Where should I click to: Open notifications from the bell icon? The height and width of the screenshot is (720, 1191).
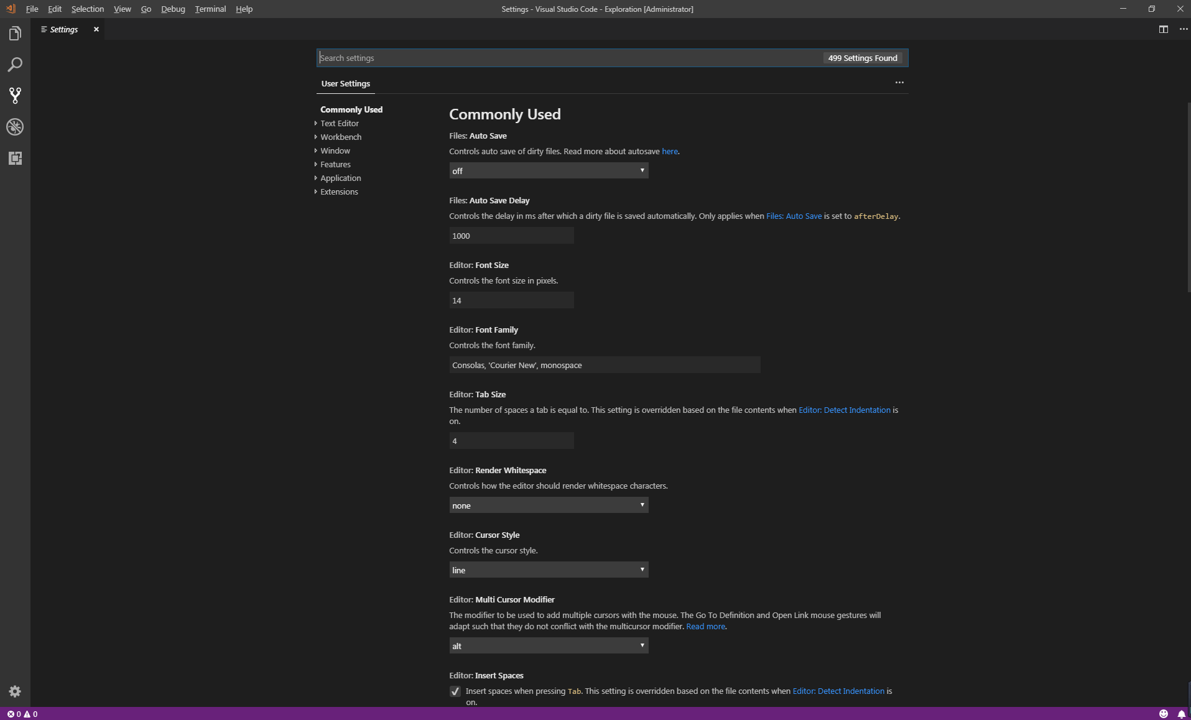1181,714
